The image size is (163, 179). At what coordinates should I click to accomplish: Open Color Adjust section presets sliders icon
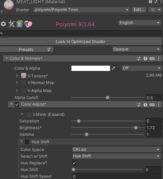[x=139, y=105]
